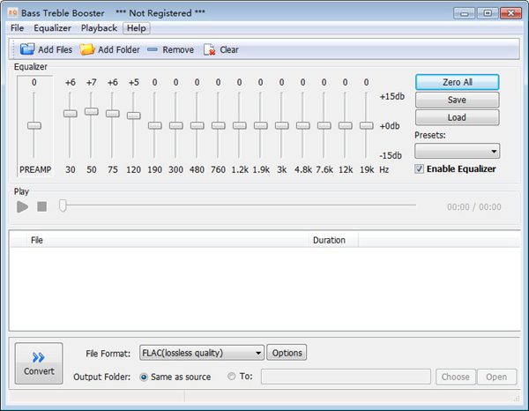This screenshot has width=529, height=411.
Task: Click the 00:00 / 00:00 time display
Action: 474,207
